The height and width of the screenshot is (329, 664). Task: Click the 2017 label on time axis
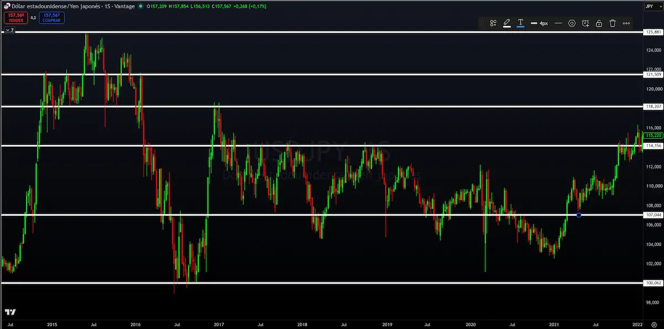(x=218, y=325)
